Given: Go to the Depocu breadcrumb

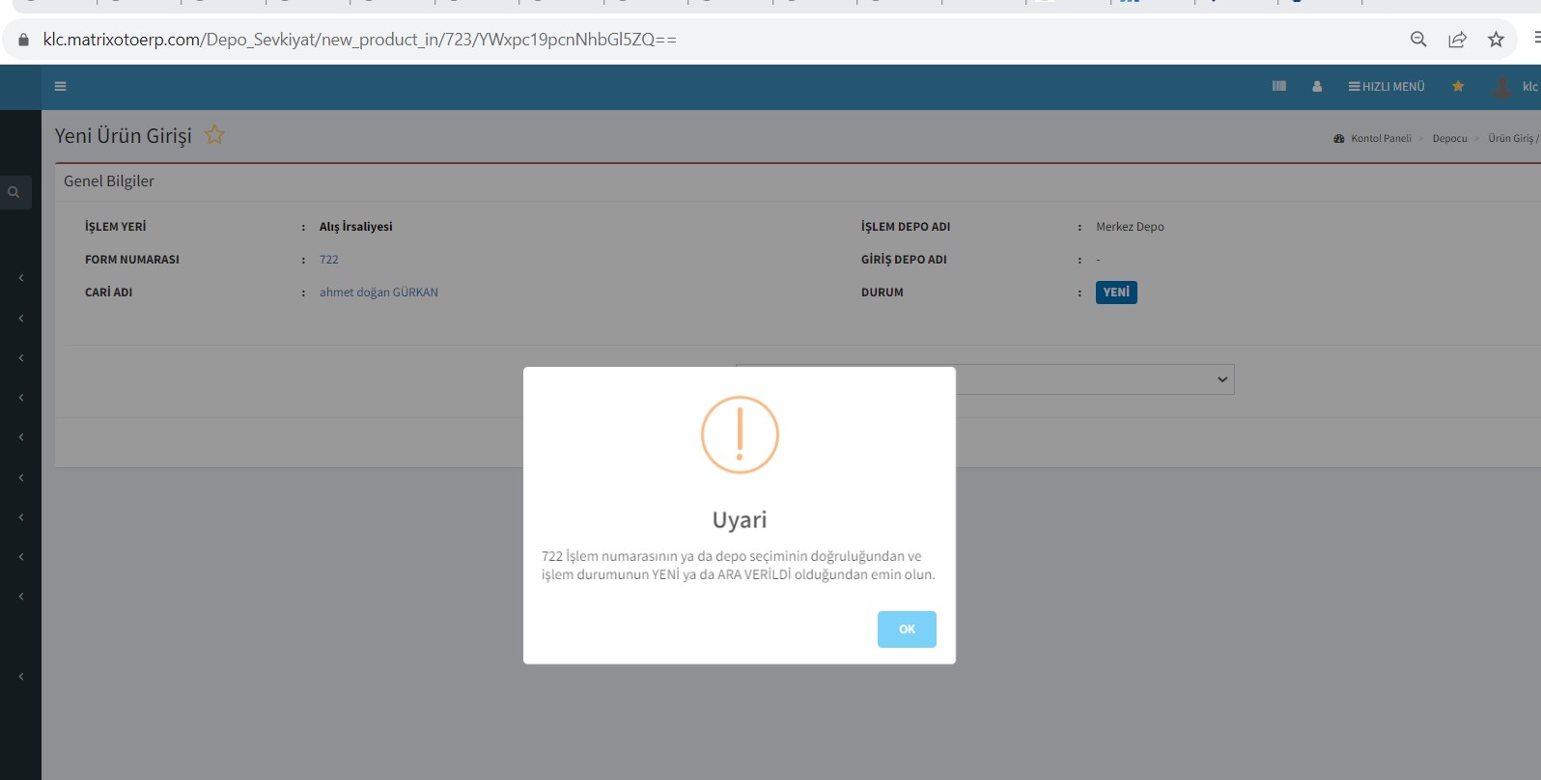Looking at the screenshot, I should pos(1449,139).
